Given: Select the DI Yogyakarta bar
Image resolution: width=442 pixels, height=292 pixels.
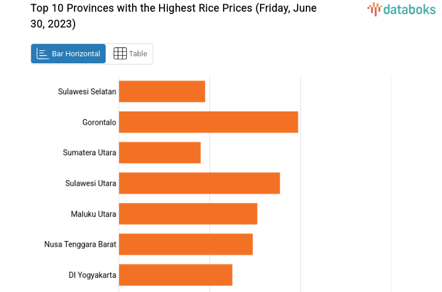Looking at the screenshot, I should click(x=176, y=274).
